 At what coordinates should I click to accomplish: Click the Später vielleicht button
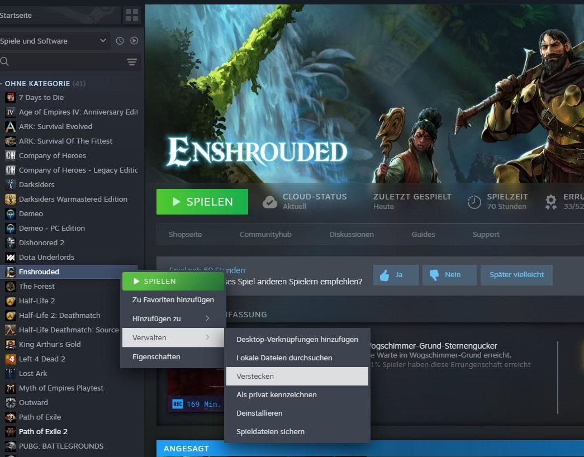pyautogui.click(x=516, y=275)
